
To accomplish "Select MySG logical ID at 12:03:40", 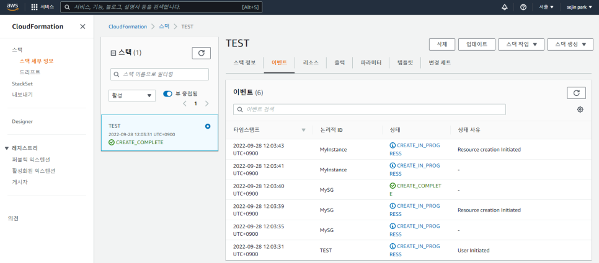I will click(326, 190).
